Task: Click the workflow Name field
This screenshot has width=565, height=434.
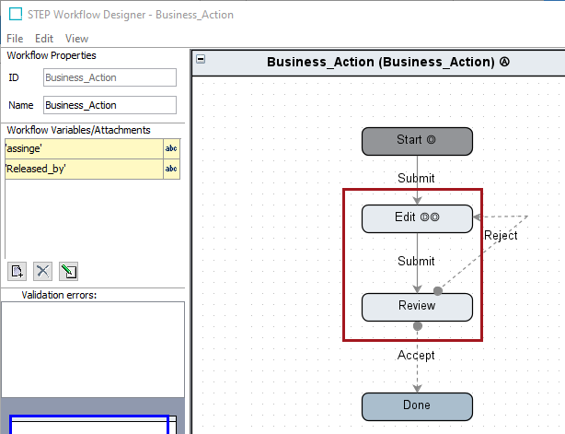Action: 110,105
